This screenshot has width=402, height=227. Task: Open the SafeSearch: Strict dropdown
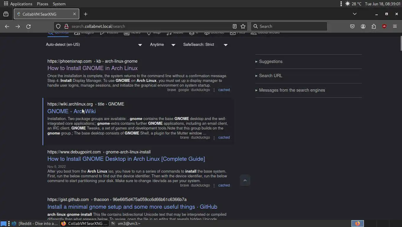(x=205, y=45)
